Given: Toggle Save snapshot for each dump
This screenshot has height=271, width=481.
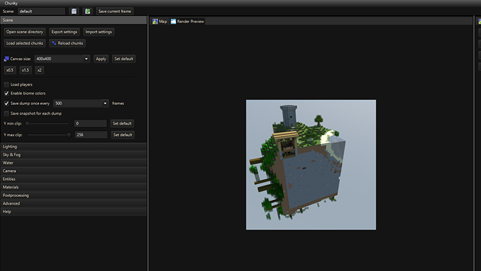Looking at the screenshot, I should 6,113.
